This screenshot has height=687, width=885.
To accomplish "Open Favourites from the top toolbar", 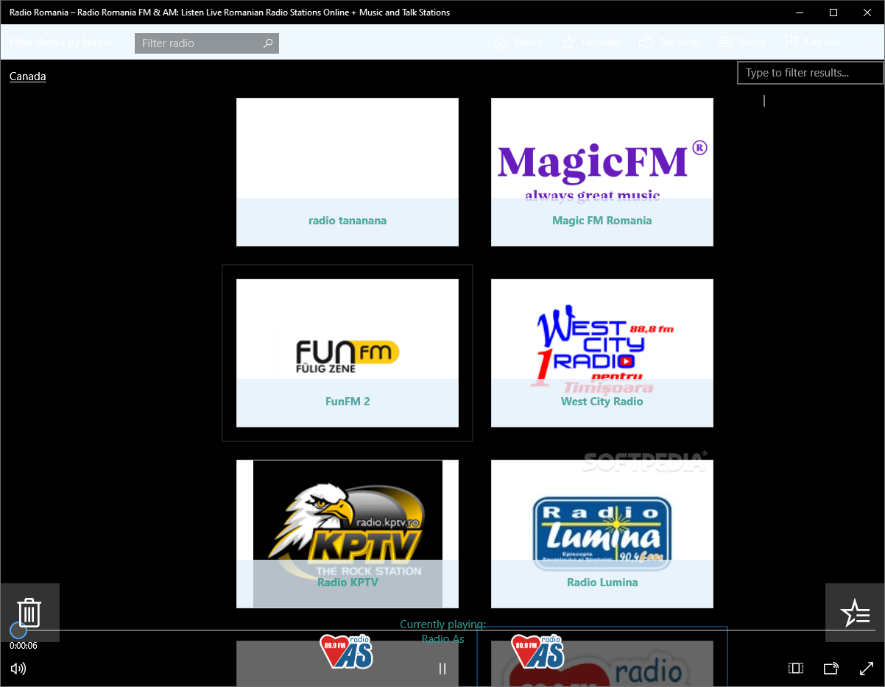I will coord(591,42).
